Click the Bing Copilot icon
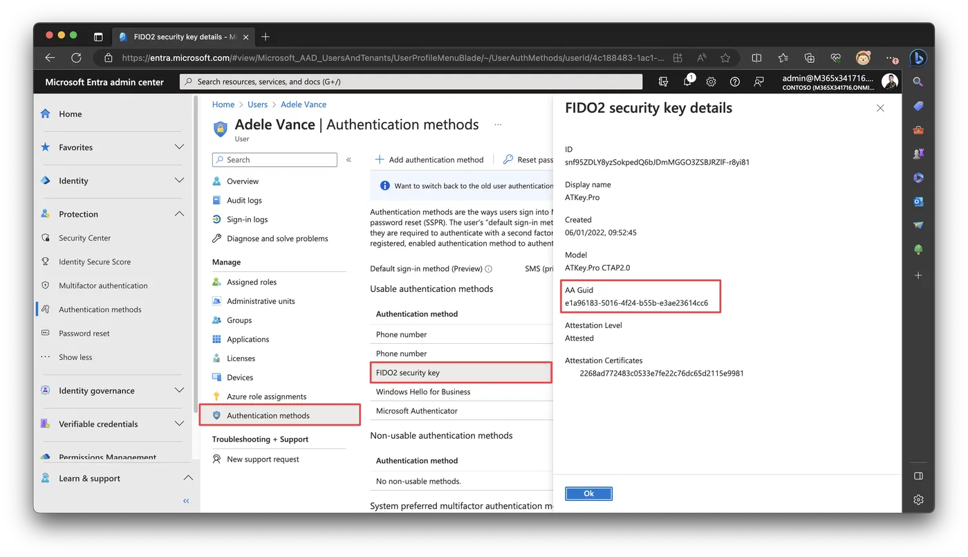This screenshot has width=968, height=557. (918, 58)
